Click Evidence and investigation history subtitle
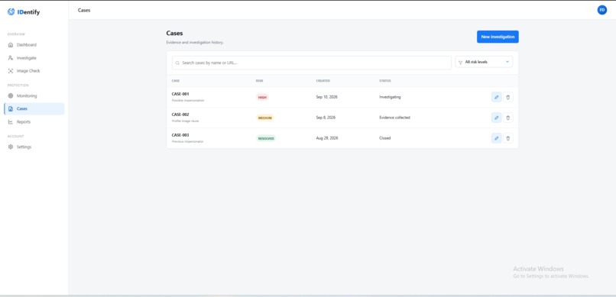 pyautogui.click(x=195, y=42)
